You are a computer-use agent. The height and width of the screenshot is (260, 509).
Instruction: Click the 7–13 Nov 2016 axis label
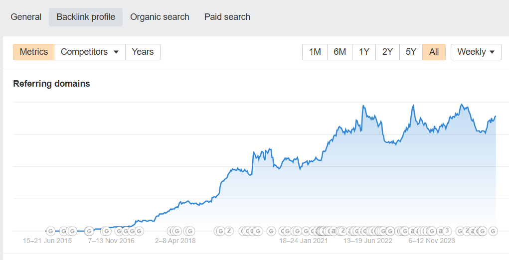pos(111,241)
